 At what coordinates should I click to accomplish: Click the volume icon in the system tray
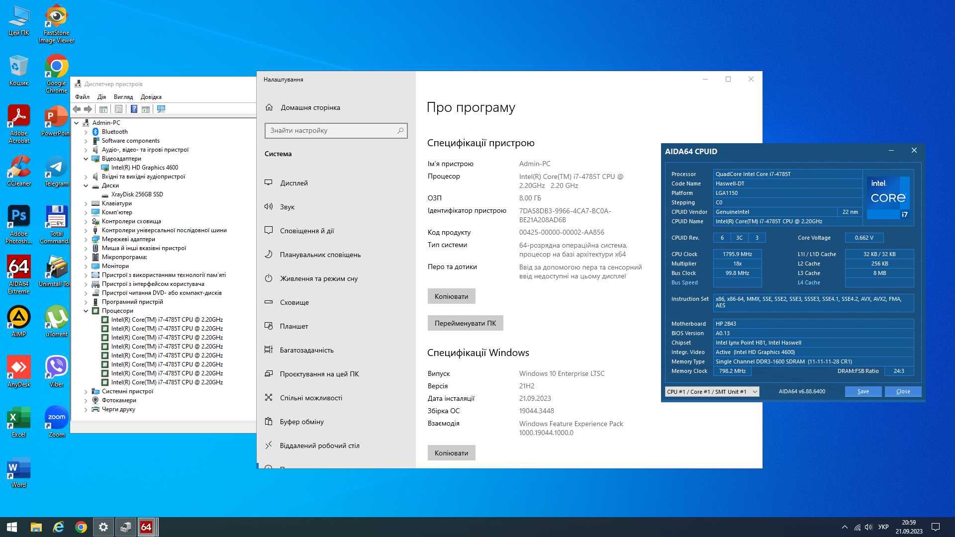868,527
